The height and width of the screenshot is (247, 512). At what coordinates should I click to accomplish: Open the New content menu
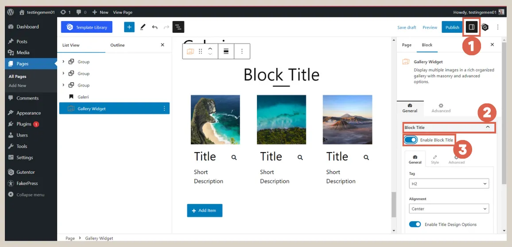(x=100, y=12)
